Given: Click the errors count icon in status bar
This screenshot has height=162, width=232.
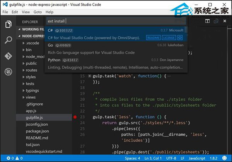Looking at the screenshot, I should (9, 158).
